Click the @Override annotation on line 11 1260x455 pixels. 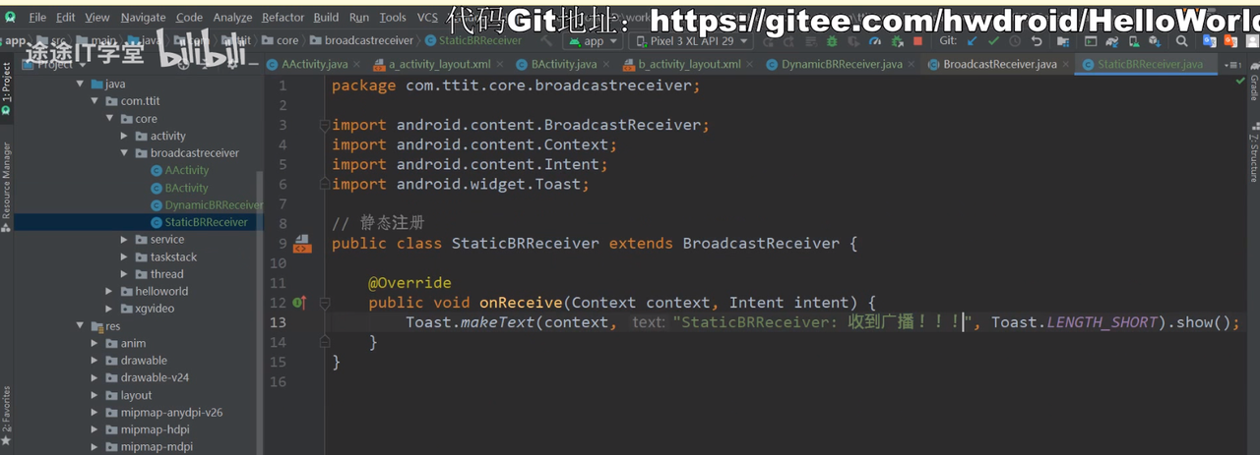[409, 283]
